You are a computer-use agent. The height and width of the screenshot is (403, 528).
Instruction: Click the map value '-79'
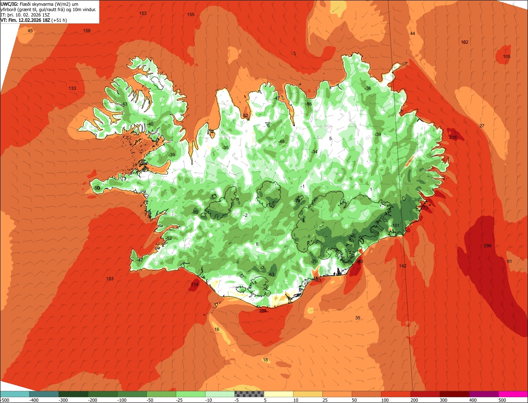(x=314, y=262)
